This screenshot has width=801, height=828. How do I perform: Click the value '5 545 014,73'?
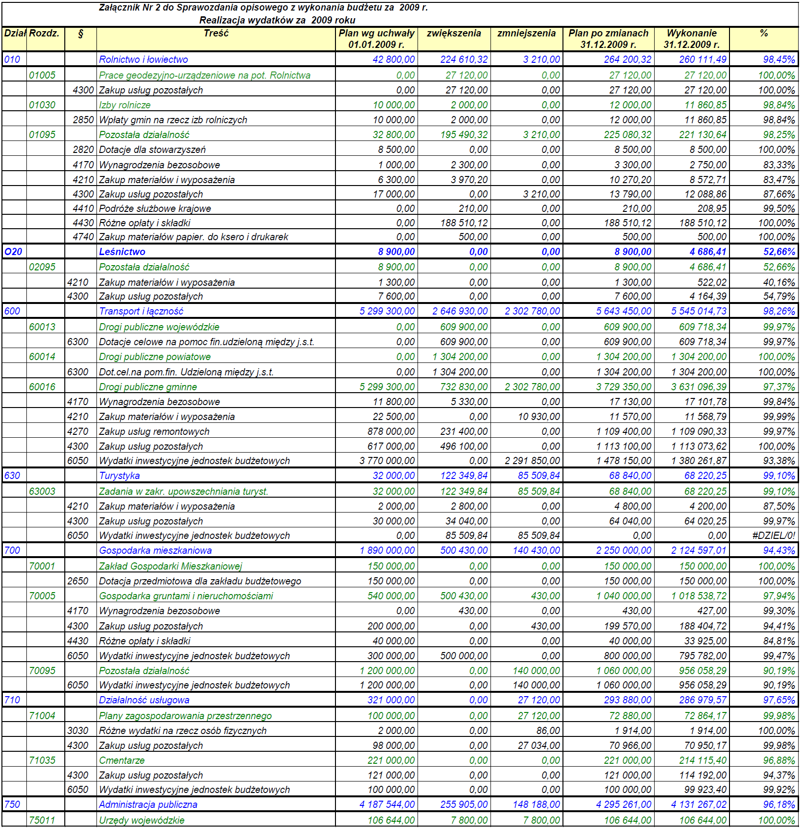pyautogui.click(x=699, y=311)
